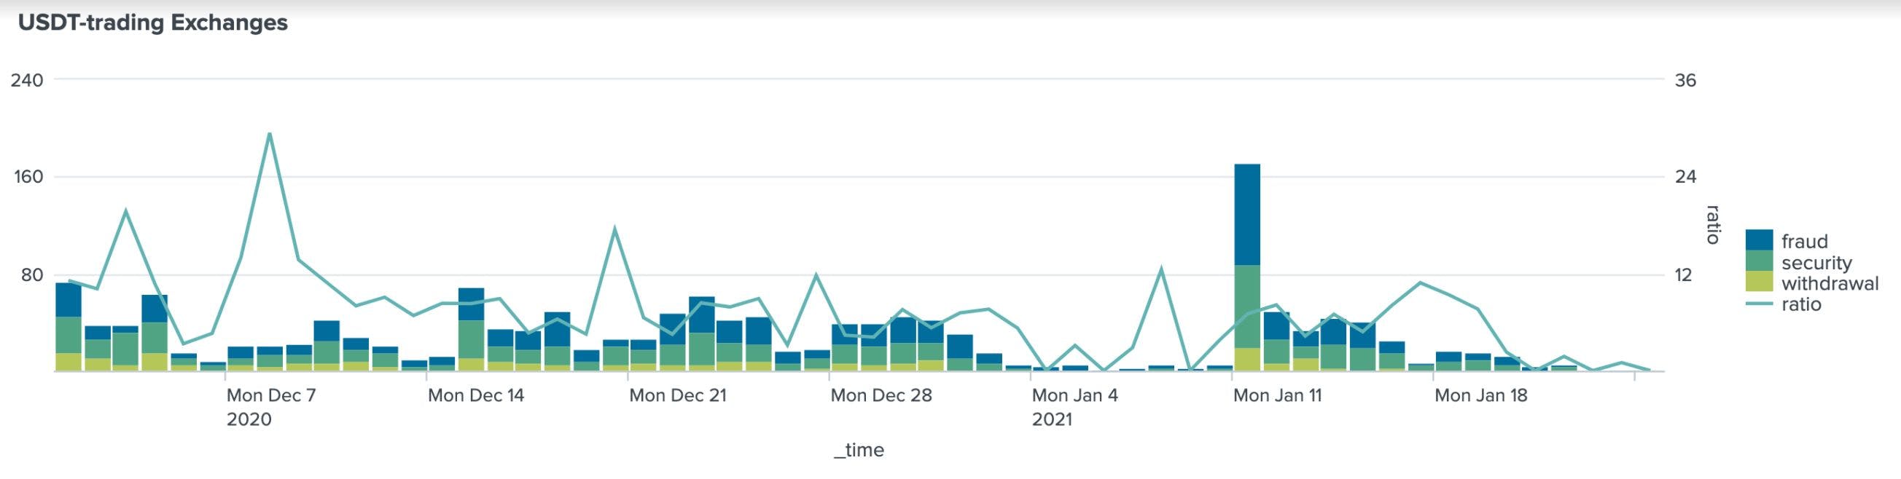Toggle the withdrawal series legend label
The height and width of the screenshot is (479, 1901).
click(1830, 284)
